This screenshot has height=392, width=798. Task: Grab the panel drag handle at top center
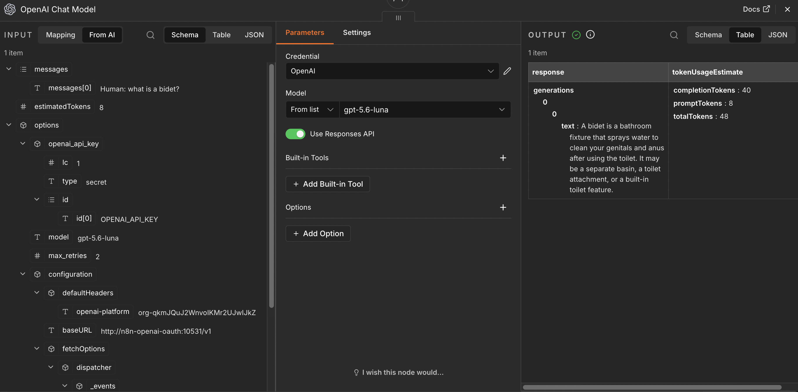pyautogui.click(x=398, y=18)
